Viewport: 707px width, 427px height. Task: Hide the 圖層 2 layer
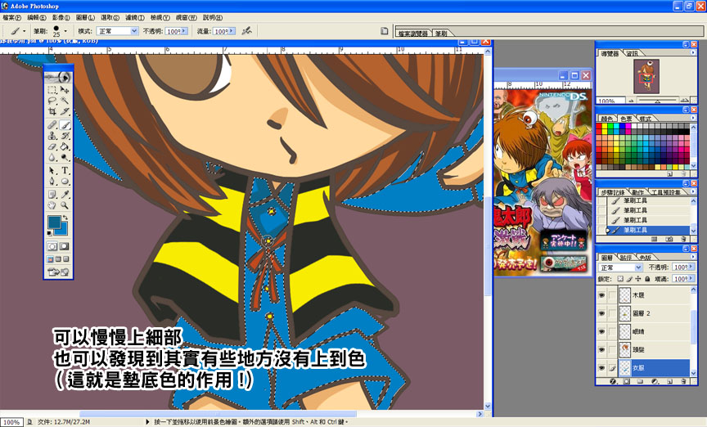point(601,313)
